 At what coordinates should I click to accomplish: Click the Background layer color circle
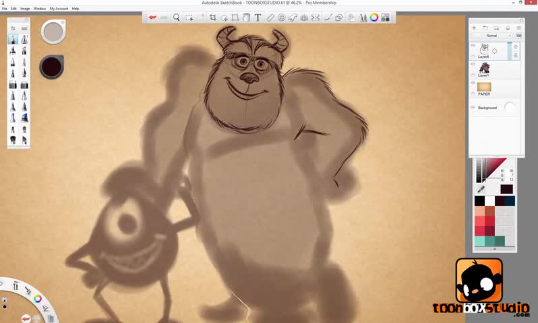(510, 108)
